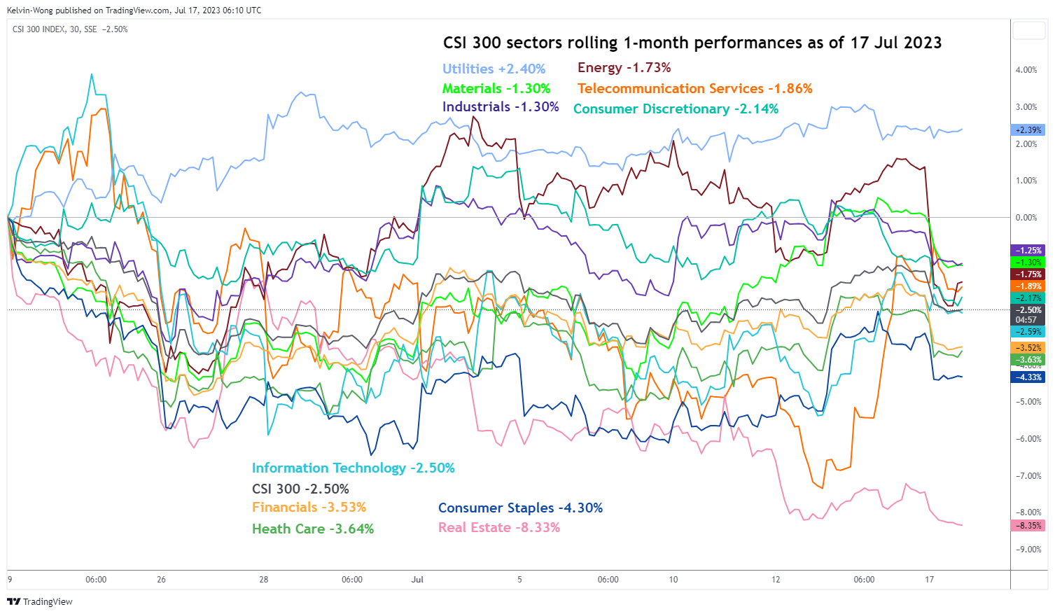Image resolution: width=1055 pixels, height=614 pixels.
Task: Click the 17 date marker on time axis
Action: tap(929, 580)
